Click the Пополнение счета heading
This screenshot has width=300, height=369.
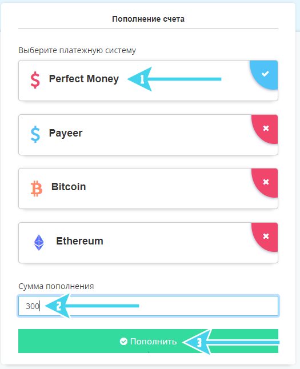pyautogui.click(x=148, y=19)
